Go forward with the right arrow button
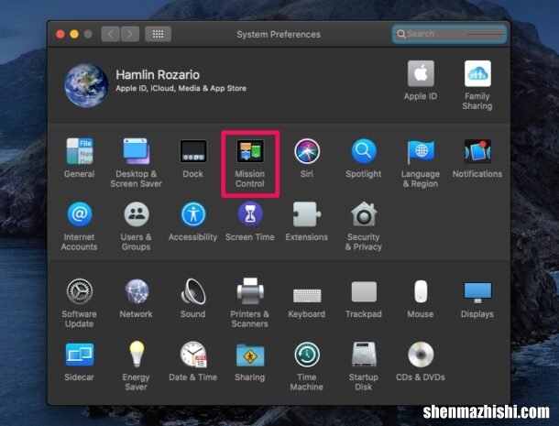 [x=130, y=34]
